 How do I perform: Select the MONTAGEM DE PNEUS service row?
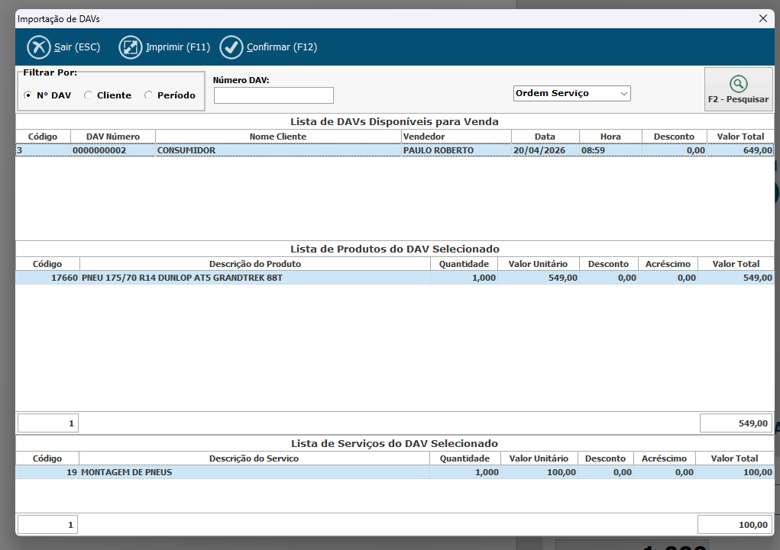(254, 472)
